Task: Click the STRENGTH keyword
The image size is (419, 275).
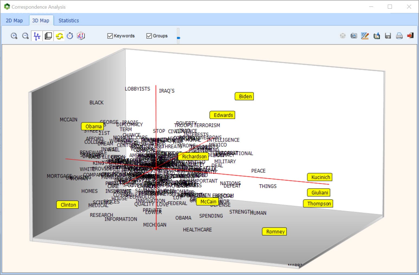Action: [x=241, y=212]
